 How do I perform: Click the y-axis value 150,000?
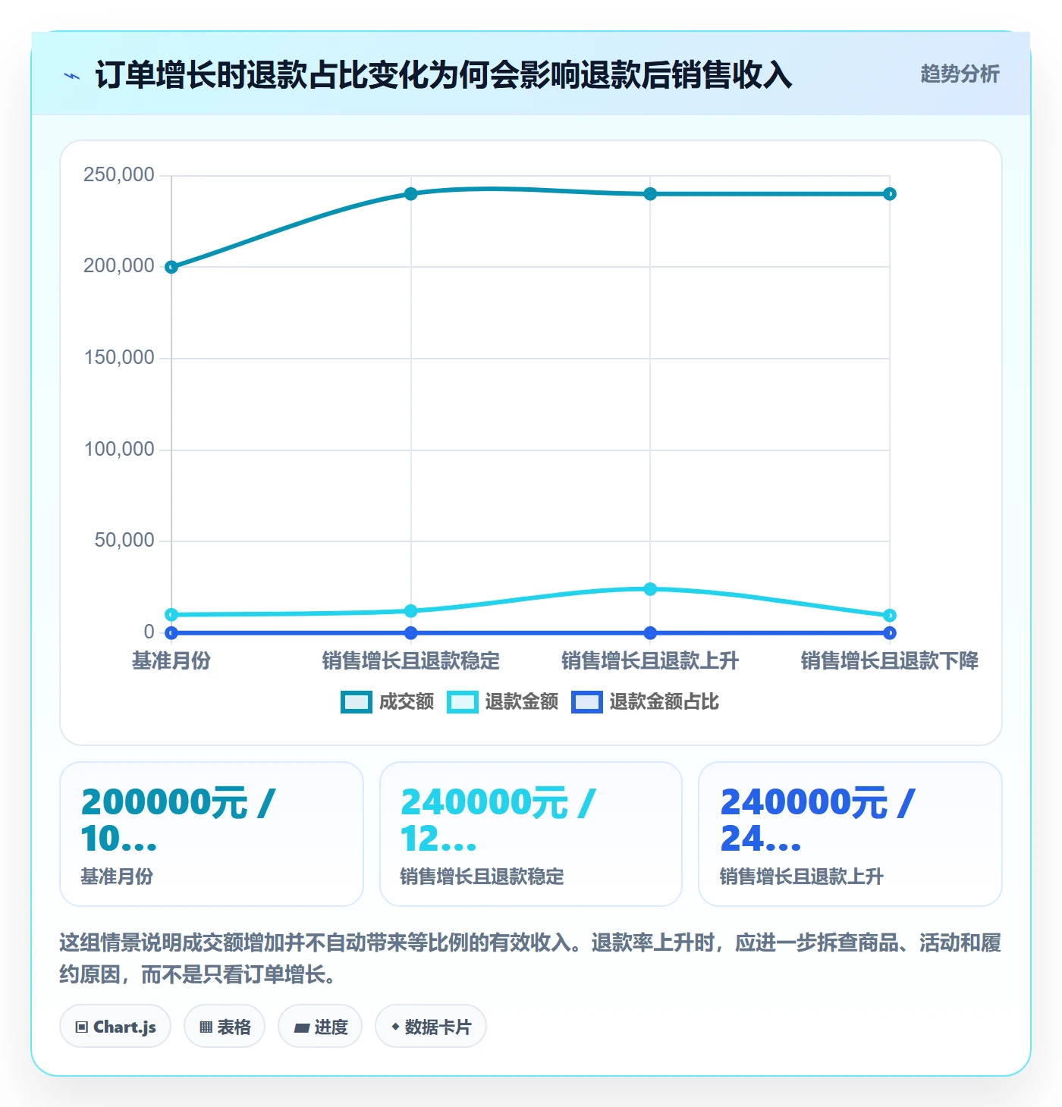pos(119,358)
